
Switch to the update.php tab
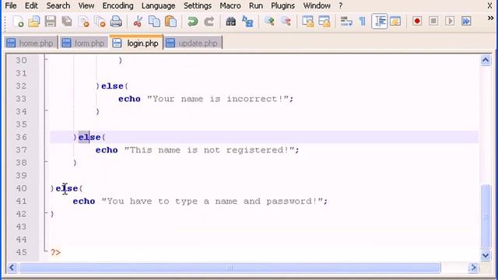(193, 43)
